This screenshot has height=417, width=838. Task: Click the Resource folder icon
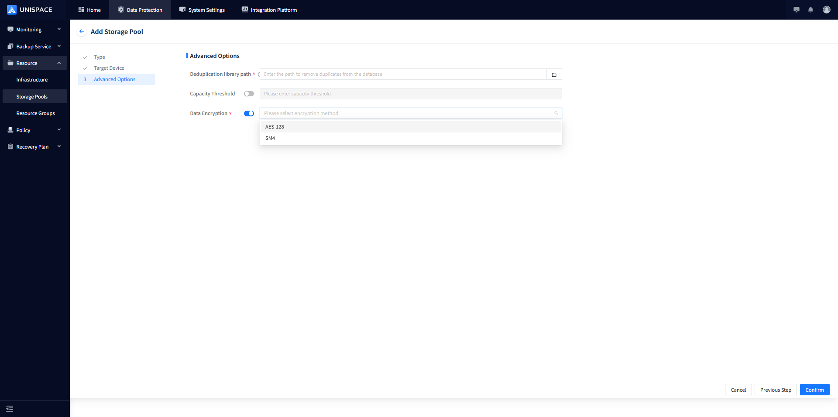(x=10, y=63)
